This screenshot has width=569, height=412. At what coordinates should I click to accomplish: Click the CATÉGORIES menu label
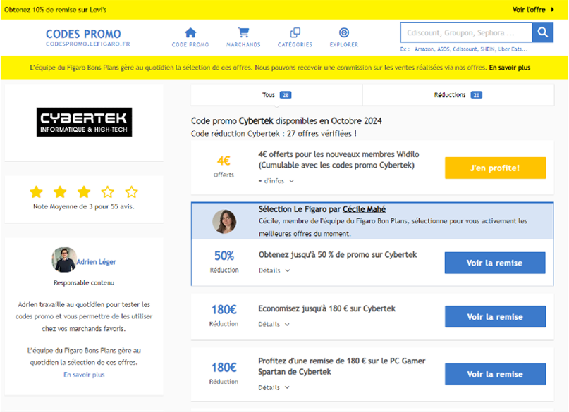click(x=295, y=45)
